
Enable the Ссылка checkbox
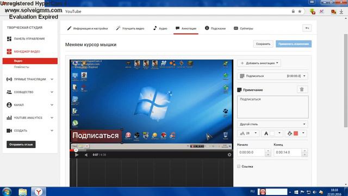coord(239,166)
